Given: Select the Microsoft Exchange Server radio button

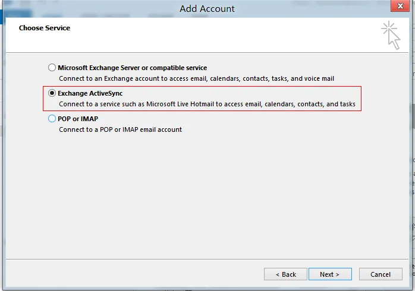Looking at the screenshot, I should pyautogui.click(x=52, y=68).
